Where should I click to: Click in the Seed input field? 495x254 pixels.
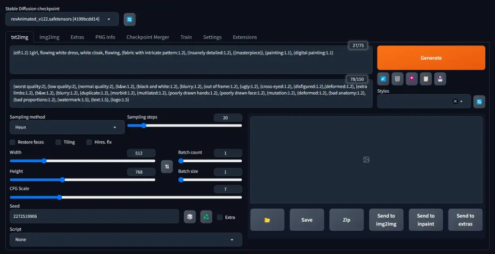point(94,216)
